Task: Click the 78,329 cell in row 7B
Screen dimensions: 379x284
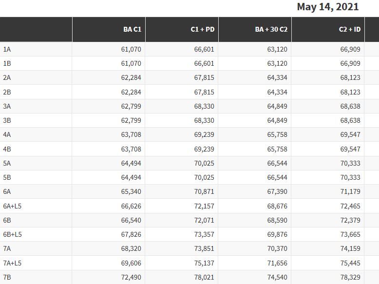Action: [x=350, y=277]
